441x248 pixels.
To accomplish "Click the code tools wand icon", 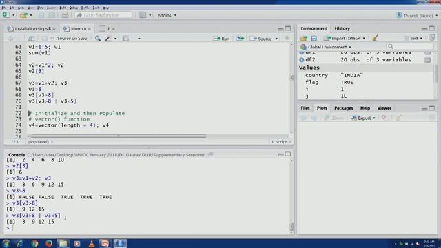I will pos(107,39).
